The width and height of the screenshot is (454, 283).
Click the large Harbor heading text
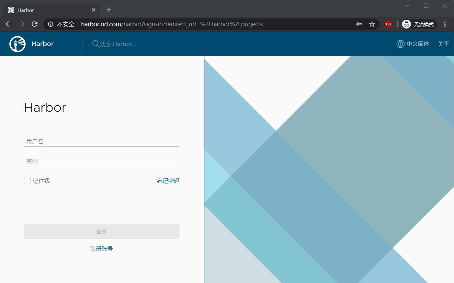(x=45, y=108)
